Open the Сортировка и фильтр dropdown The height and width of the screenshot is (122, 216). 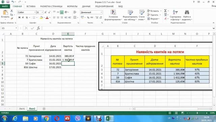pos(175,15)
